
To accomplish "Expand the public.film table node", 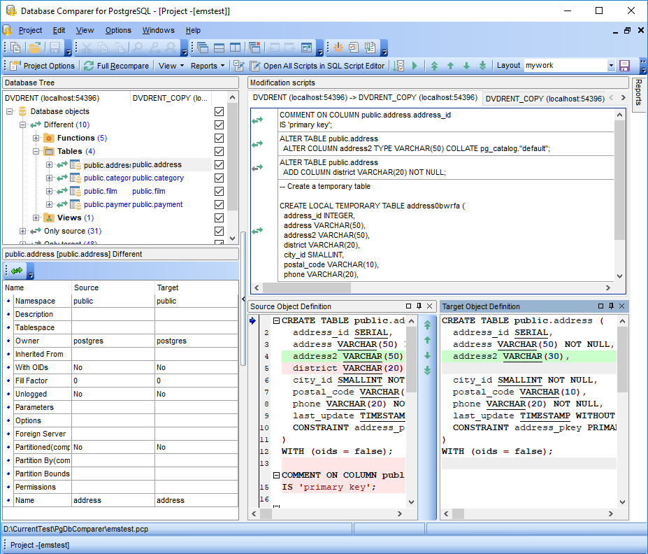I will [x=49, y=192].
